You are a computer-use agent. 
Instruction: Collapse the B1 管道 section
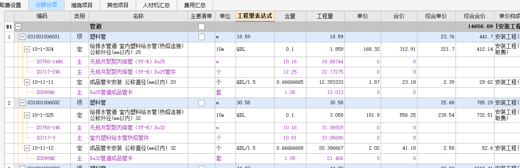18,27
